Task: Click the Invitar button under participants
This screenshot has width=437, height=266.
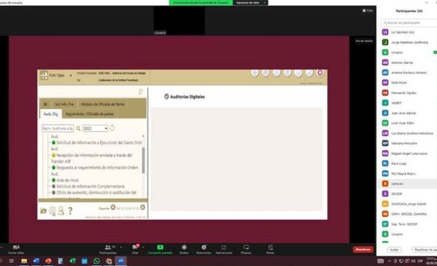Action: point(394,250)
